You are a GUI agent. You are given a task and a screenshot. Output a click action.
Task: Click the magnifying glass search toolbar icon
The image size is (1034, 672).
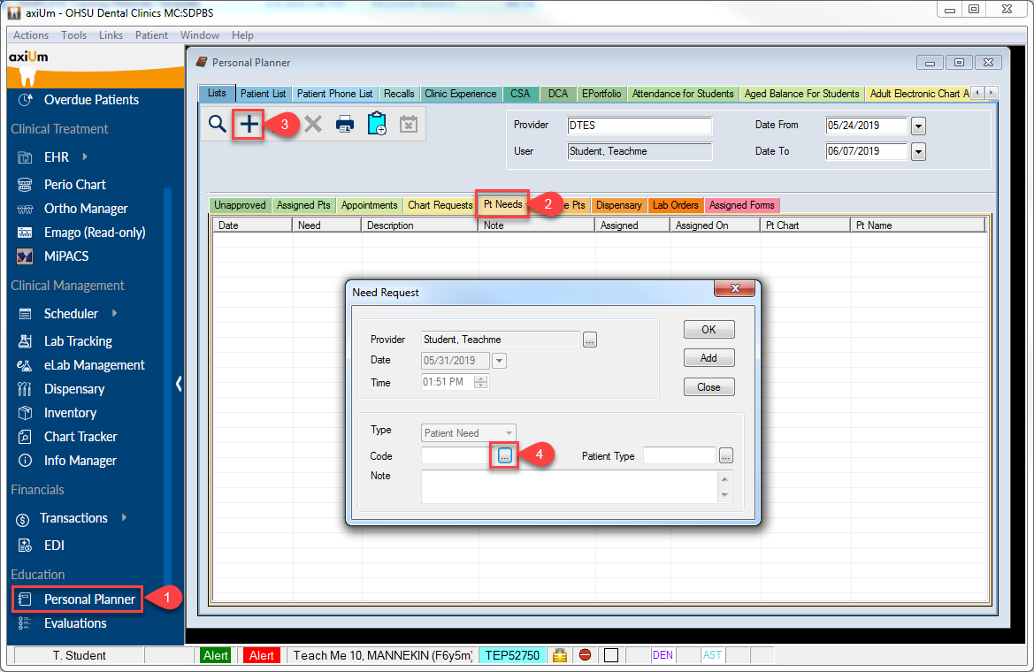coord(217,123)
